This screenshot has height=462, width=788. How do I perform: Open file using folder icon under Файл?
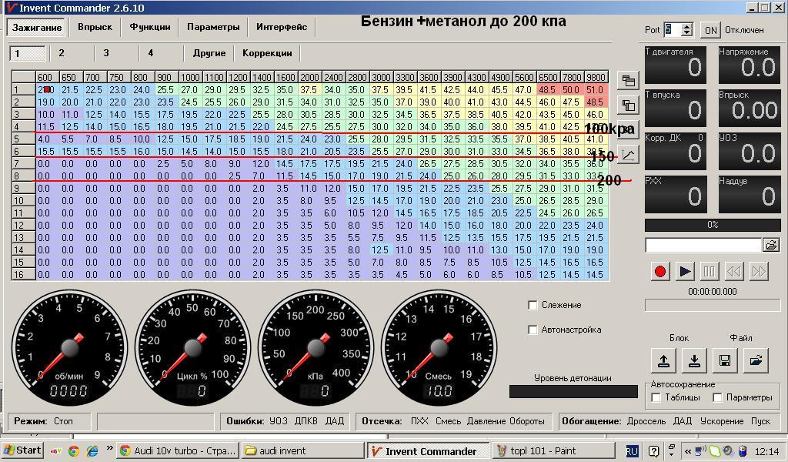756,360
